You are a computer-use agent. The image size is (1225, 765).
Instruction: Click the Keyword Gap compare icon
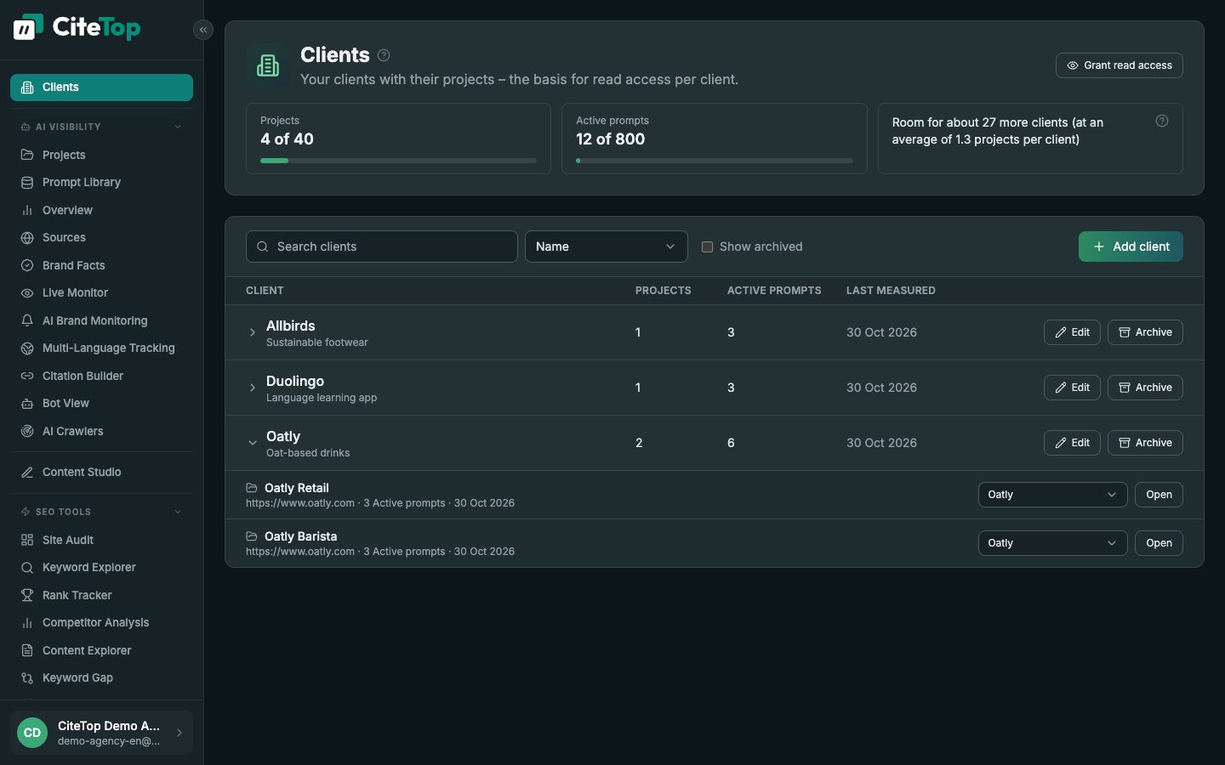tap(27, 678)
